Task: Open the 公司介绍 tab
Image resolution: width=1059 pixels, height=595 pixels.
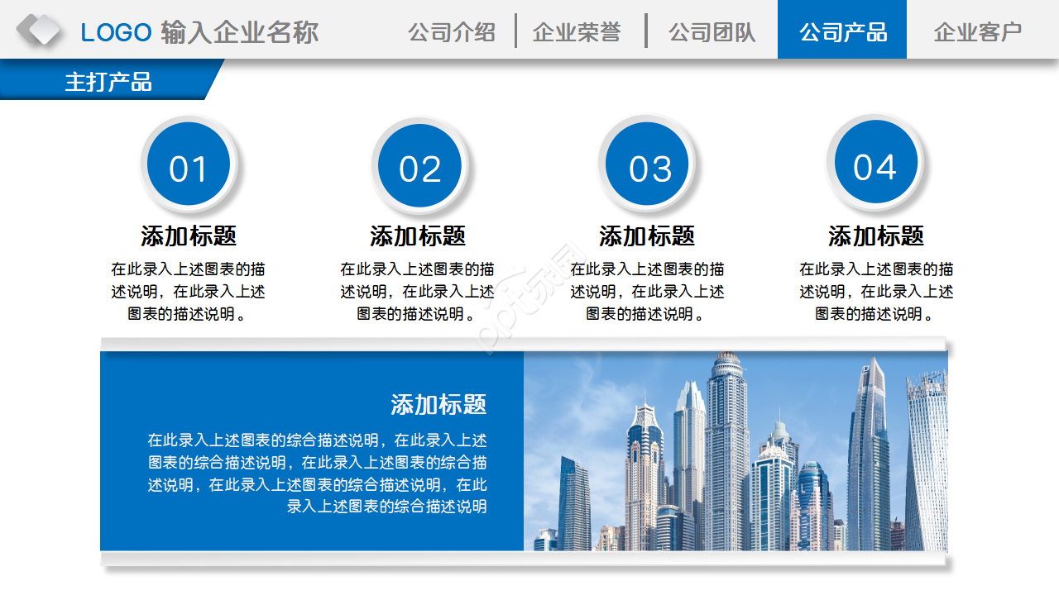Action: 452,32
